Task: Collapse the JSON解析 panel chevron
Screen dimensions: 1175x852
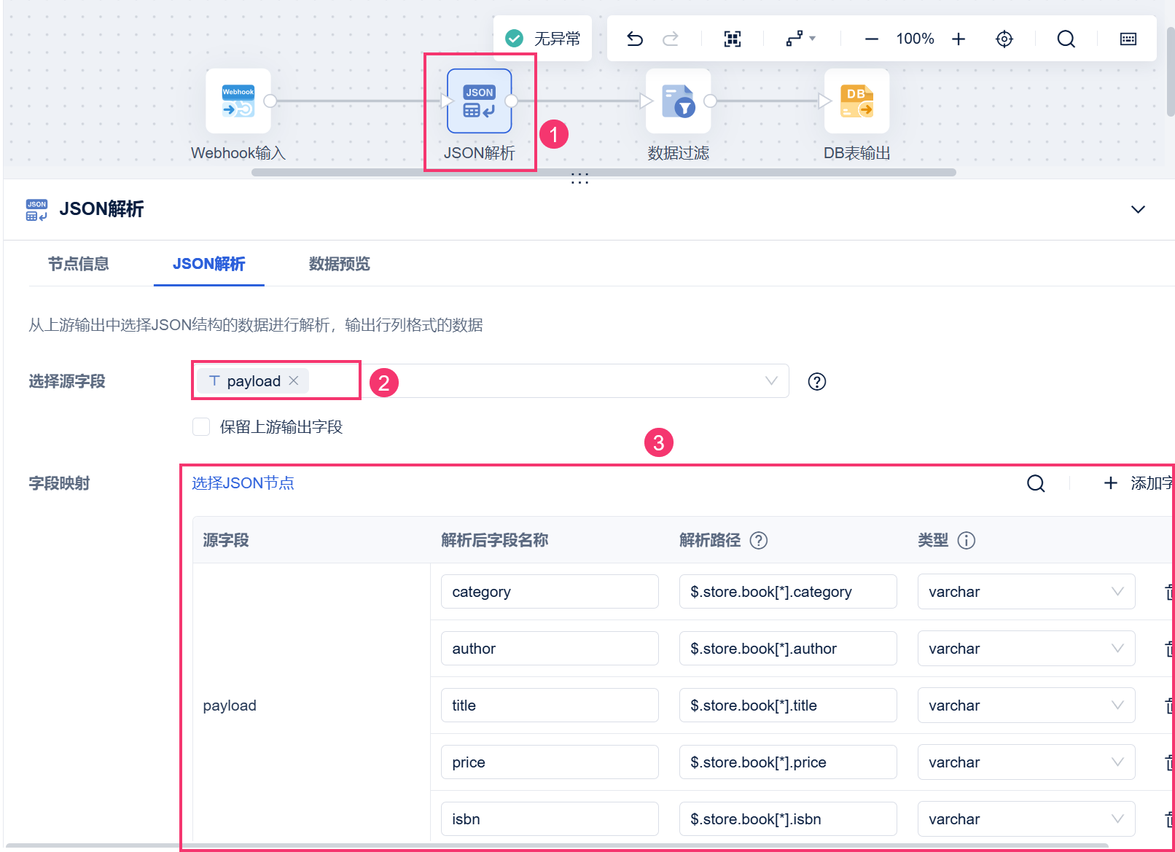Action: (x=1138, y=209)
